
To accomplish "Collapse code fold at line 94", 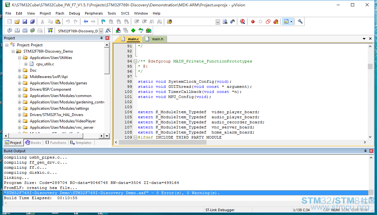I will tap(135, 62).
